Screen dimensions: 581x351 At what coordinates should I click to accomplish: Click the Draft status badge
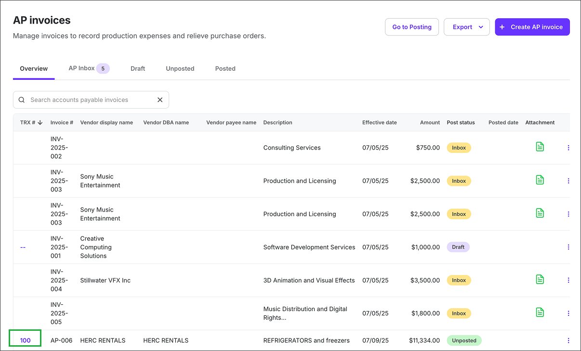tap(458, 247)
